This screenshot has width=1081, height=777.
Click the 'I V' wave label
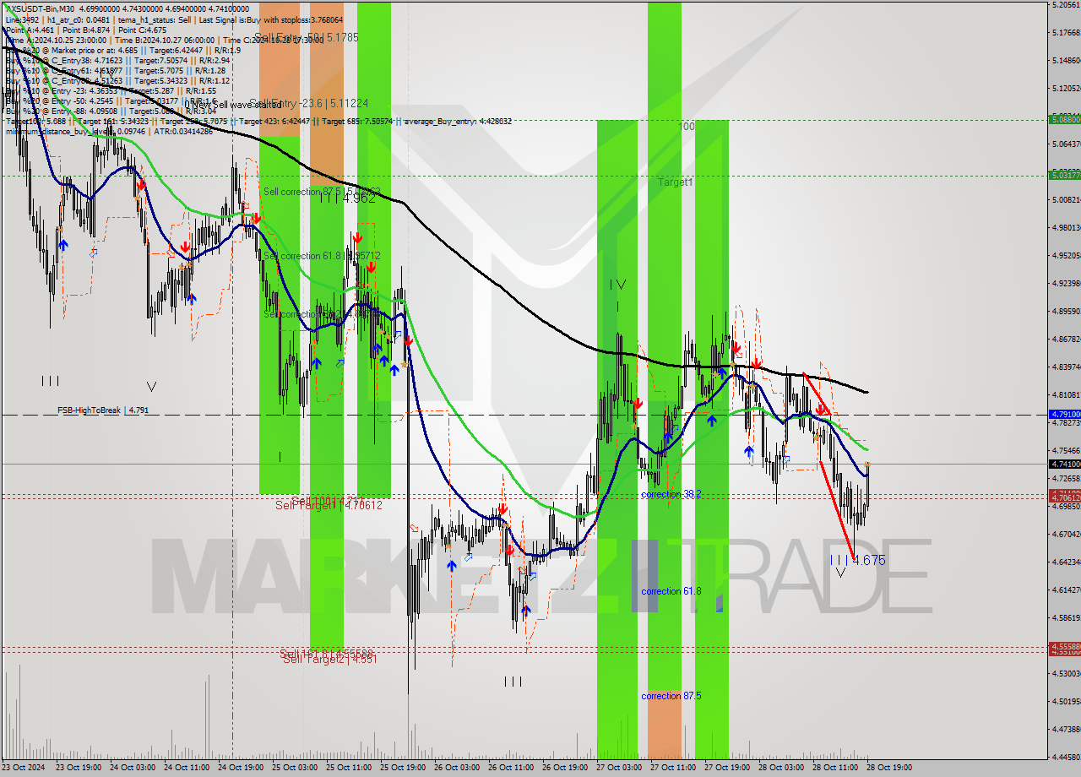pos(617,285)
